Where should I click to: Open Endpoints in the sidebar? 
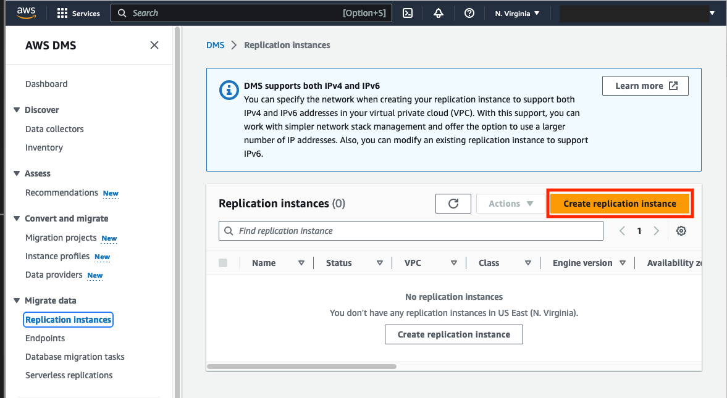[45, 338]
